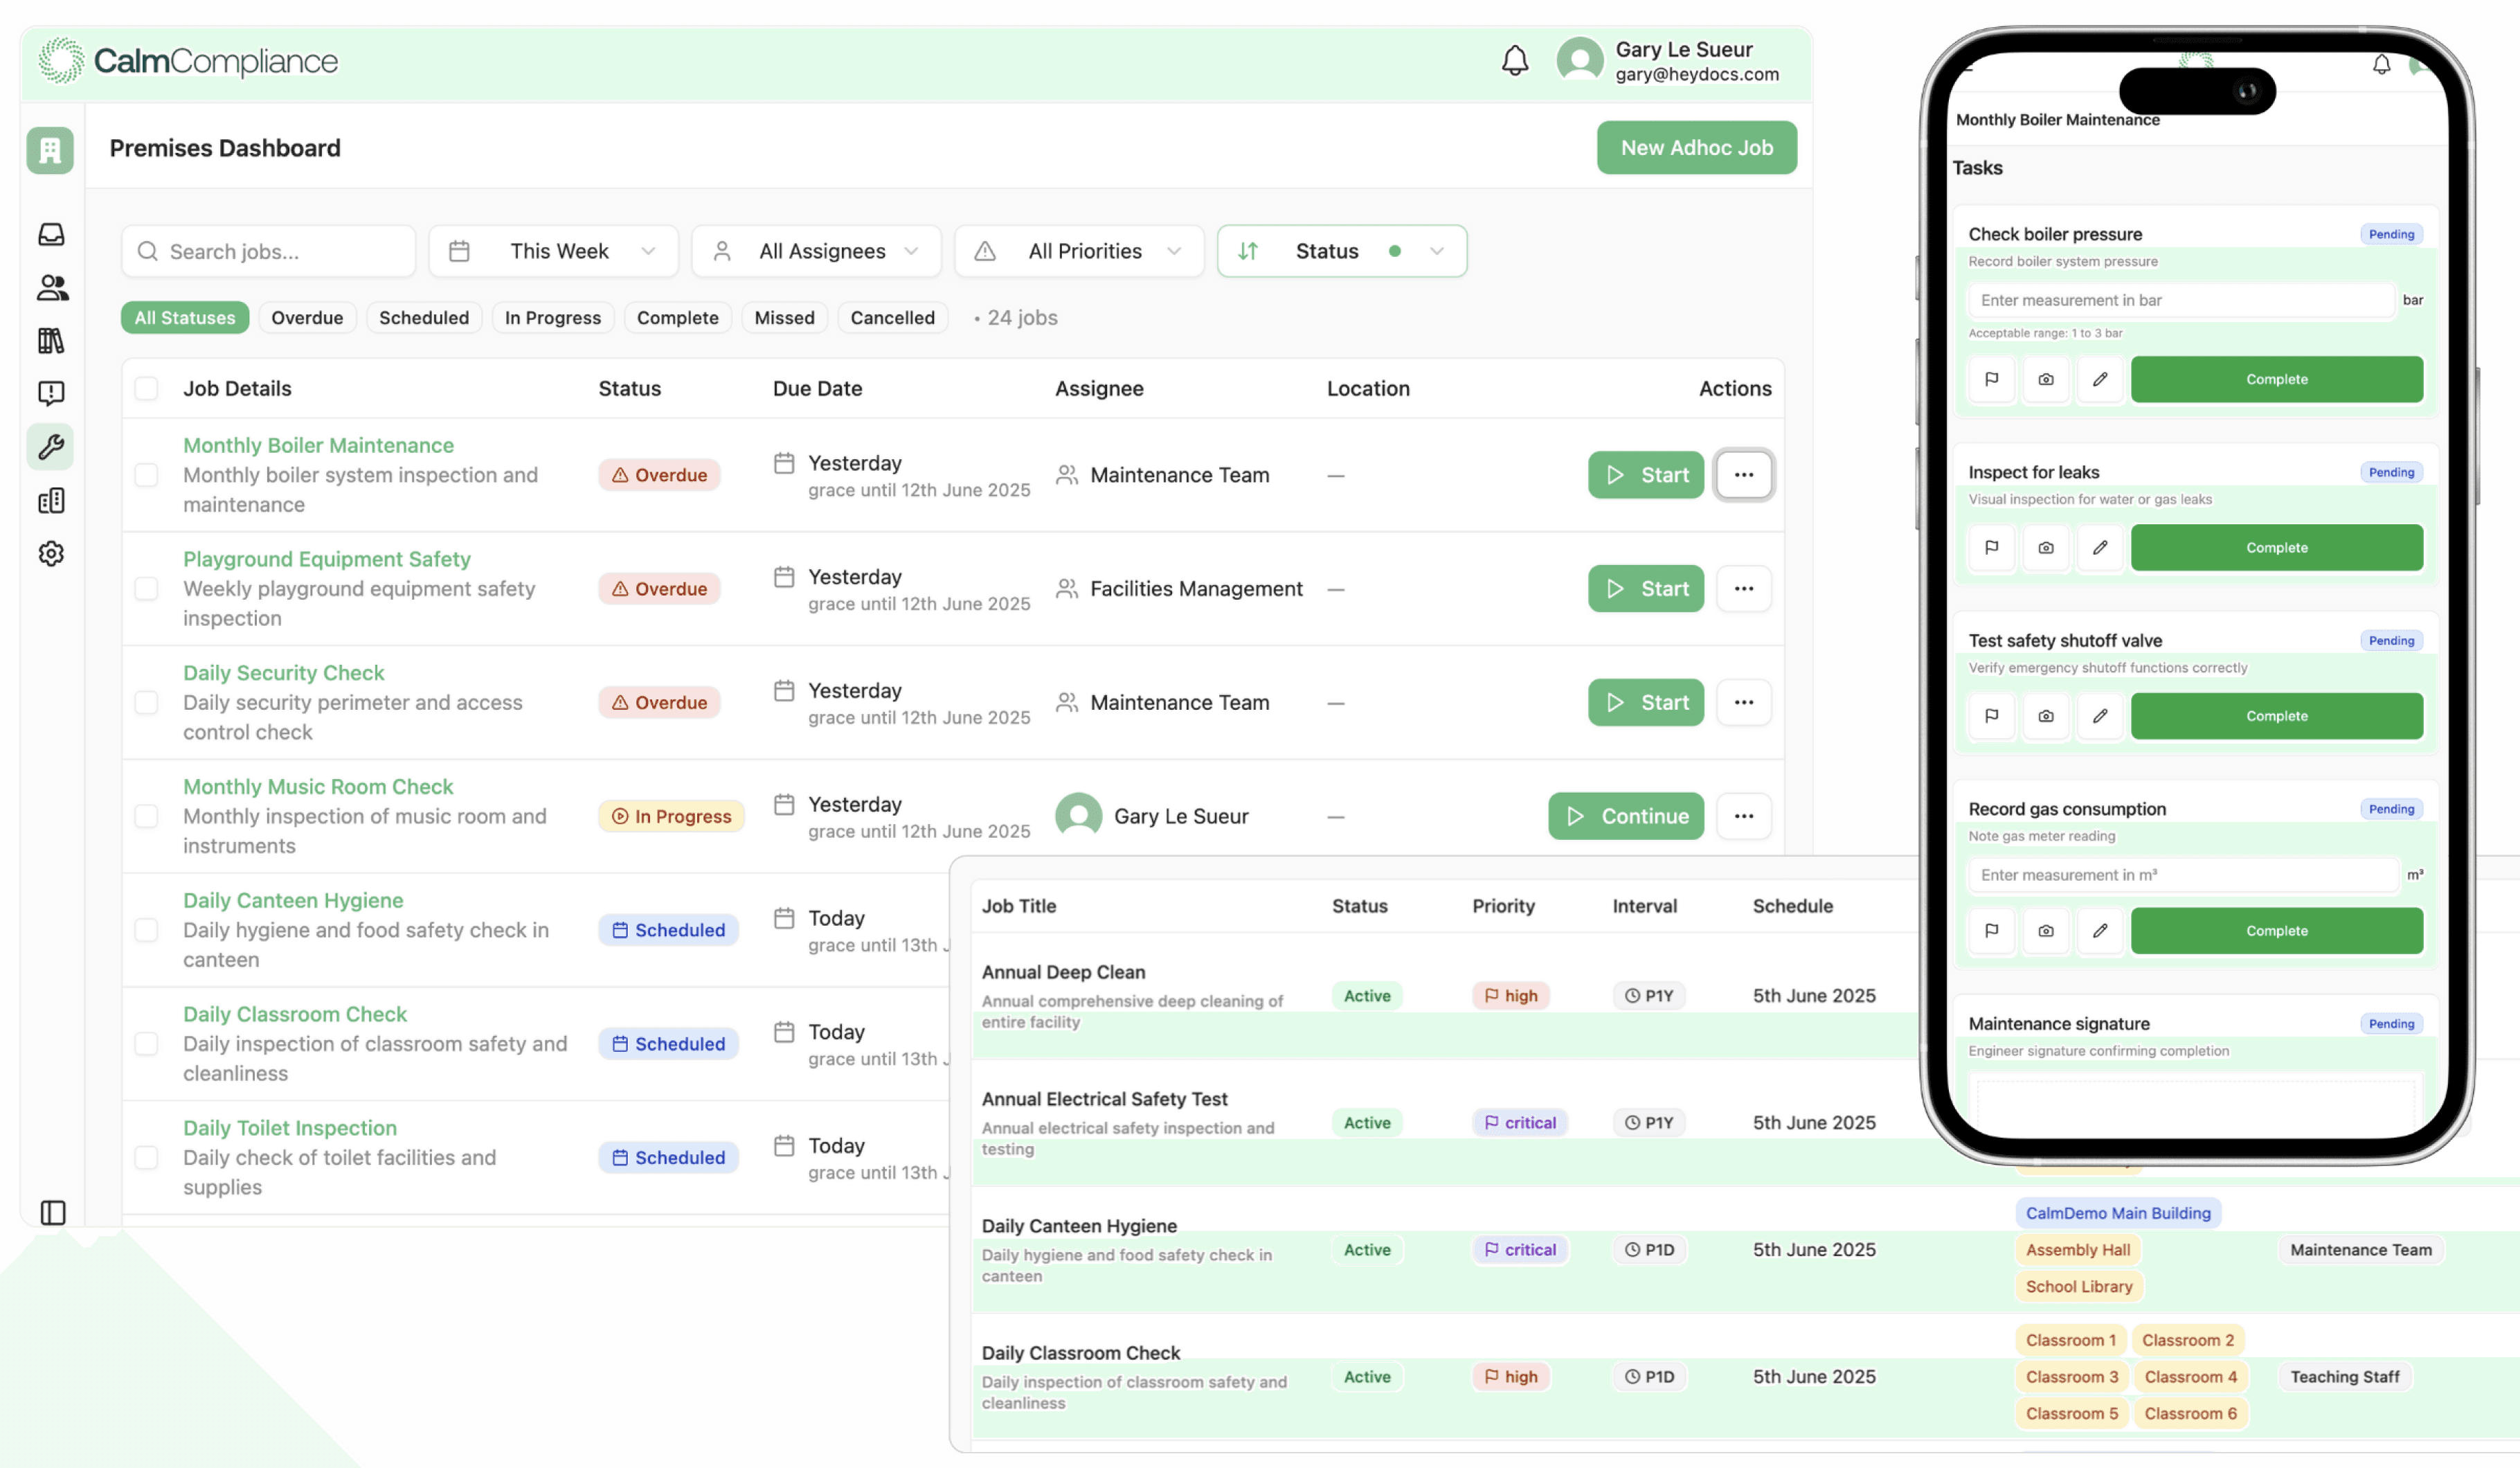
Task: Tick the select-all checkbox in the table header
Action: (x=146, y=388)
